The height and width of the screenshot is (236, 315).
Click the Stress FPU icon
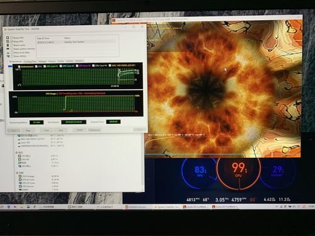(x=8, y=42)
